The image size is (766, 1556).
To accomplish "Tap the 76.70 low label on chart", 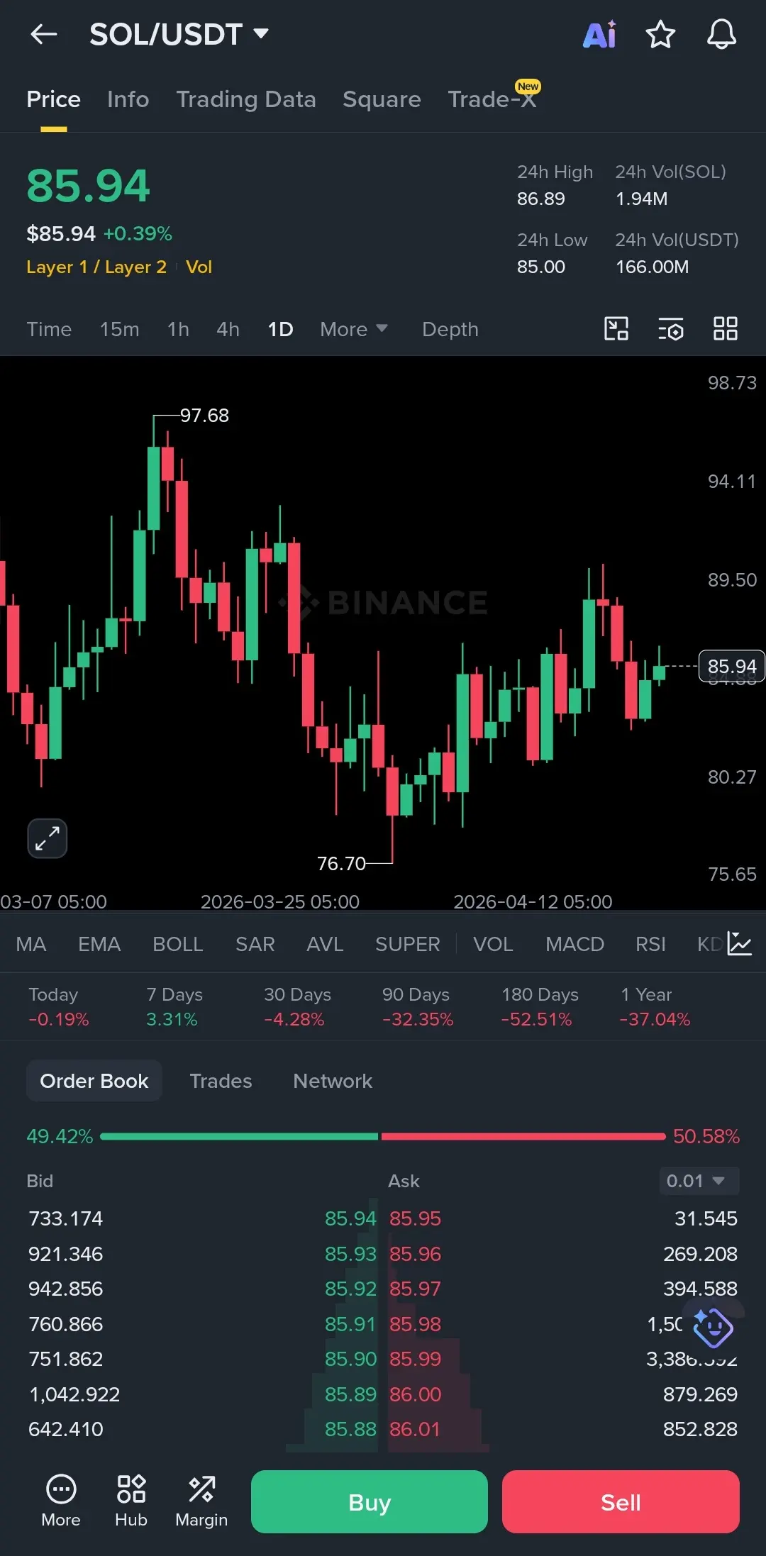I will point(341,863).
